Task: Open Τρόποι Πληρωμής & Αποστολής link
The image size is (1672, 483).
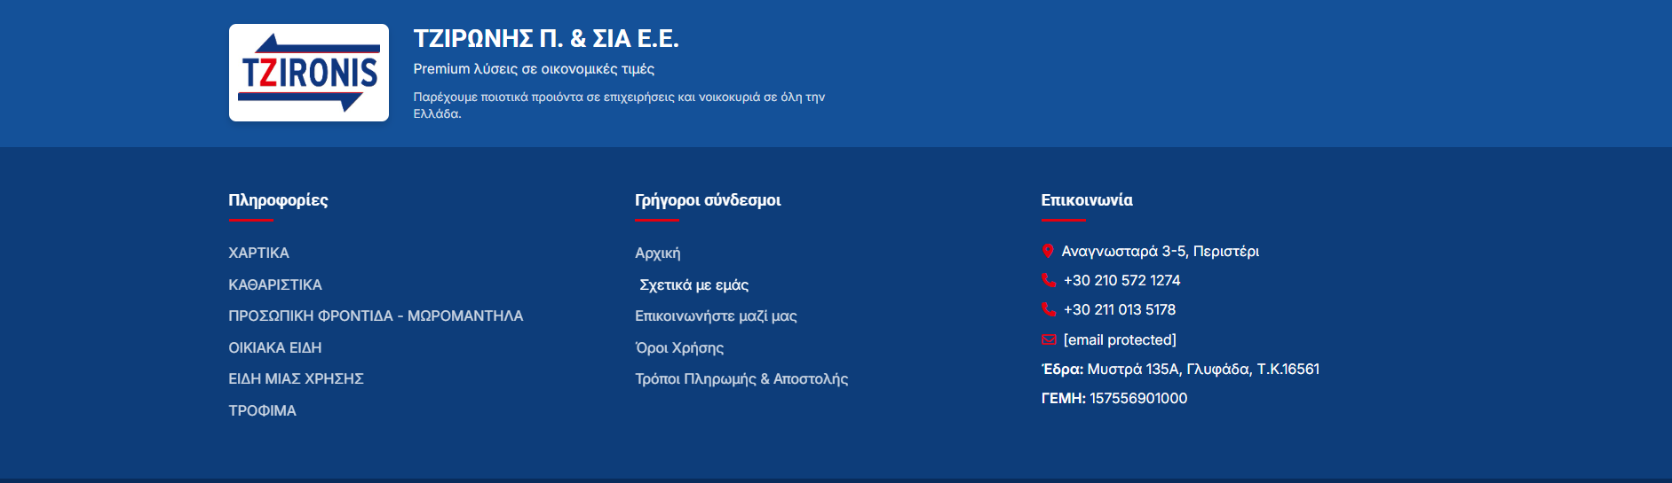Action: (741, 379)
